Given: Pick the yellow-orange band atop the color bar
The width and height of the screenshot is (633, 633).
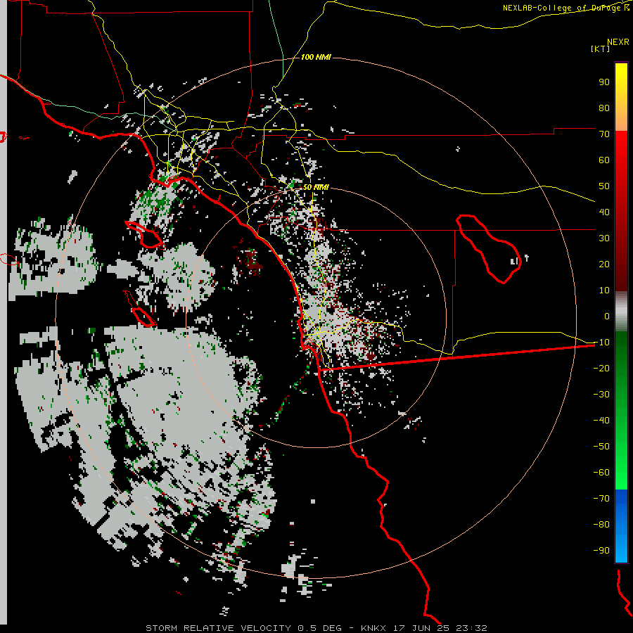Looking at the screenshot, I should click(621, 97).
